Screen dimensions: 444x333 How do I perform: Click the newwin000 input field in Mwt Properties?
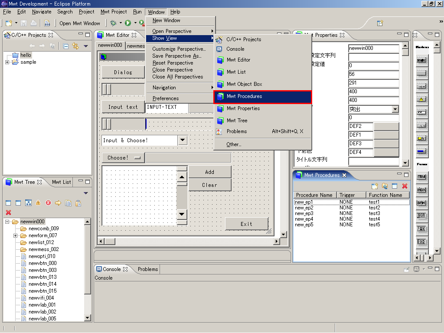[373, 49]
